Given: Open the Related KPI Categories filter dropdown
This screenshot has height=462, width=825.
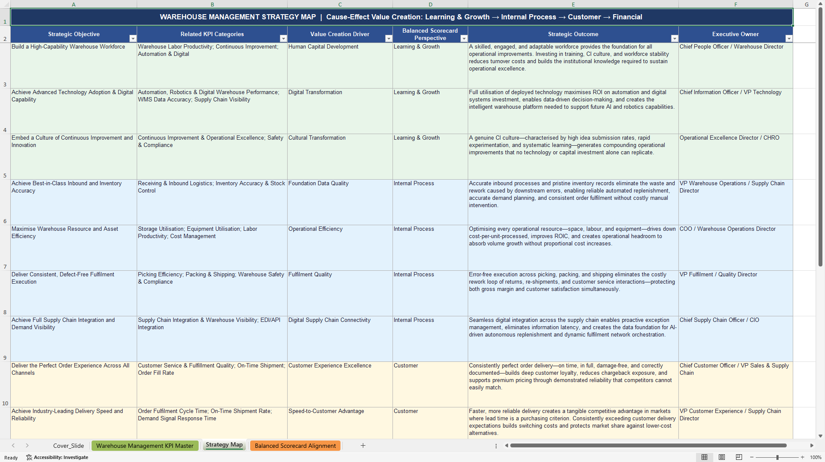Looking at the screenshot, I should tap(283, 39).
